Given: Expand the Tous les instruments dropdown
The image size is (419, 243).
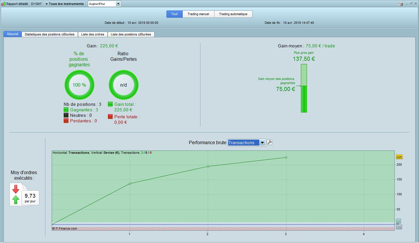Looking at the screenshot, I should (65, 4).
